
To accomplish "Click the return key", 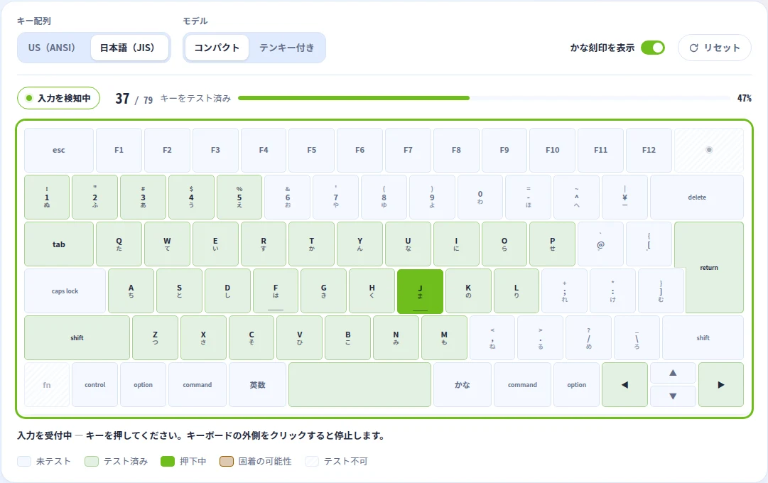I will [709, 268].
